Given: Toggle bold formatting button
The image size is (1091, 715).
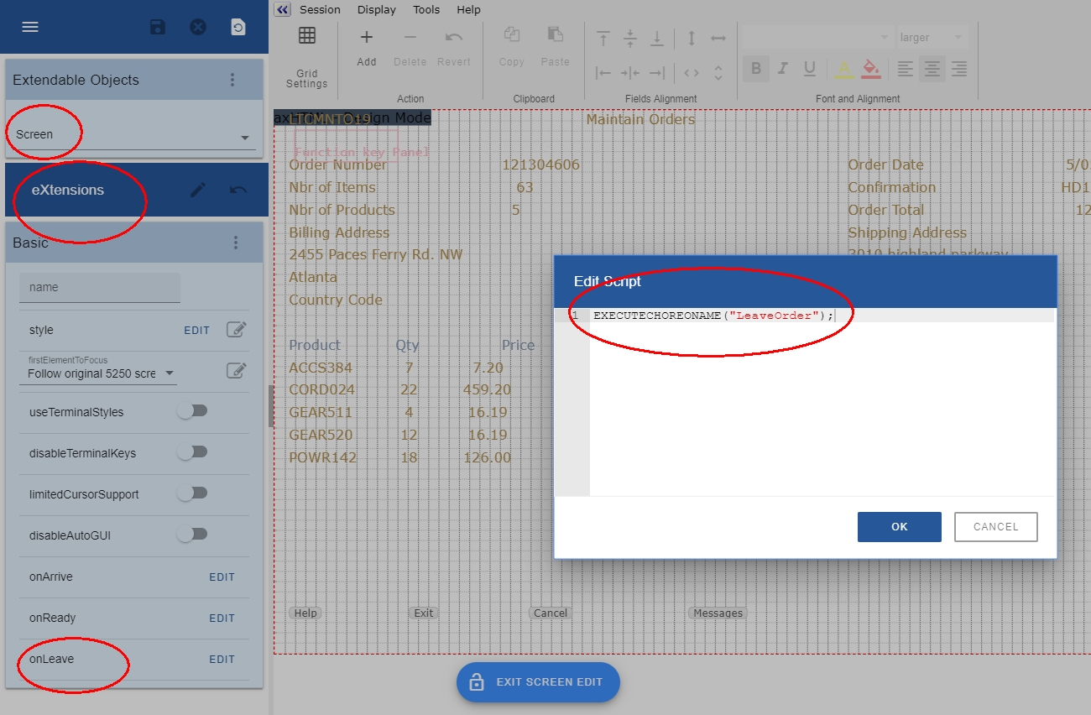Looking at the screenshot, I should pos(756,69).
